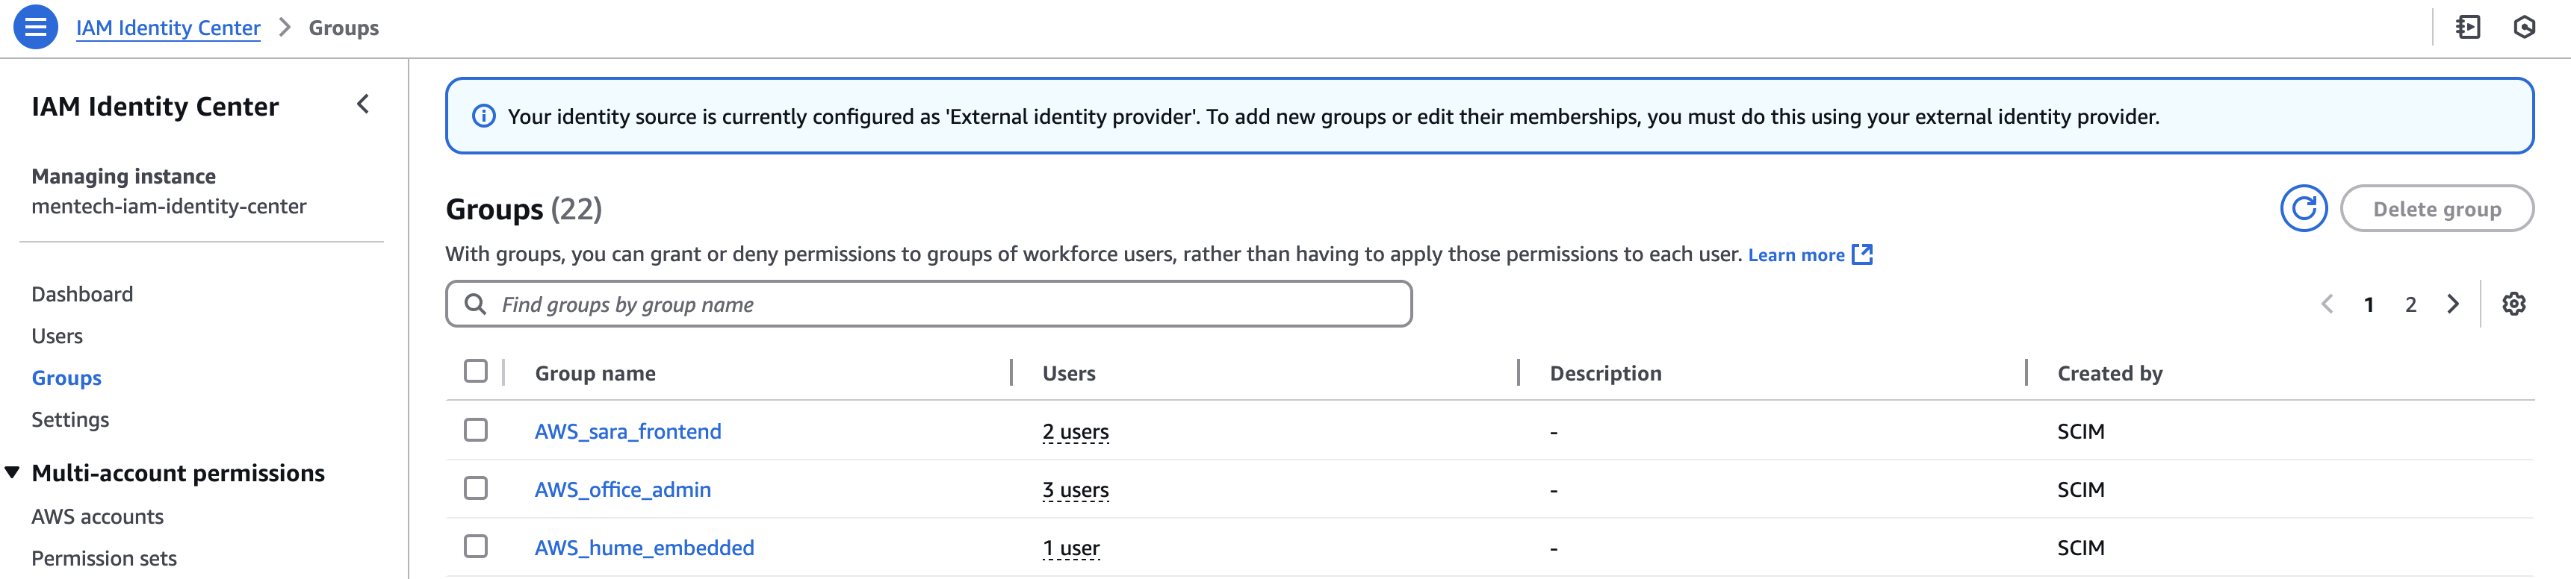Click the info icon in the banner
The height and width of the screenshot is (579, 2571).
(483, 116)
